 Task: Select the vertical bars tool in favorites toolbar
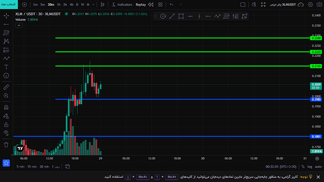tap(235, 16)
